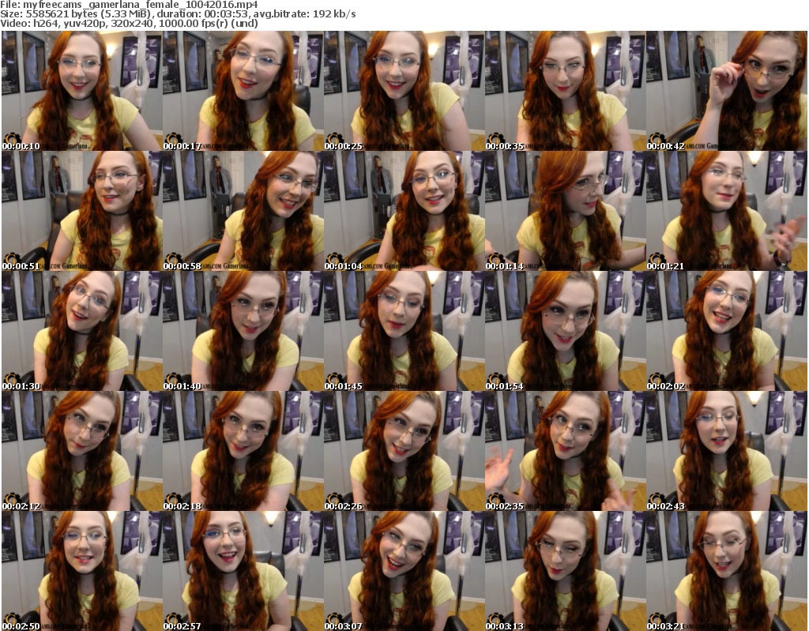This screenshot has width=809, height=631.
Task: Select the frame labeled 00:02:50
Action: tap(81, 571)
